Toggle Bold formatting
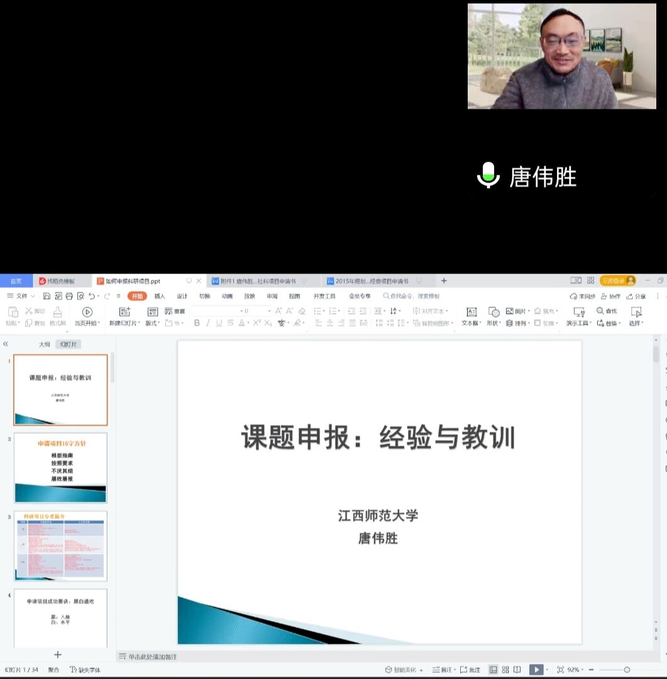667x679 pixels. pyautogui.click(x=197, y=323)
